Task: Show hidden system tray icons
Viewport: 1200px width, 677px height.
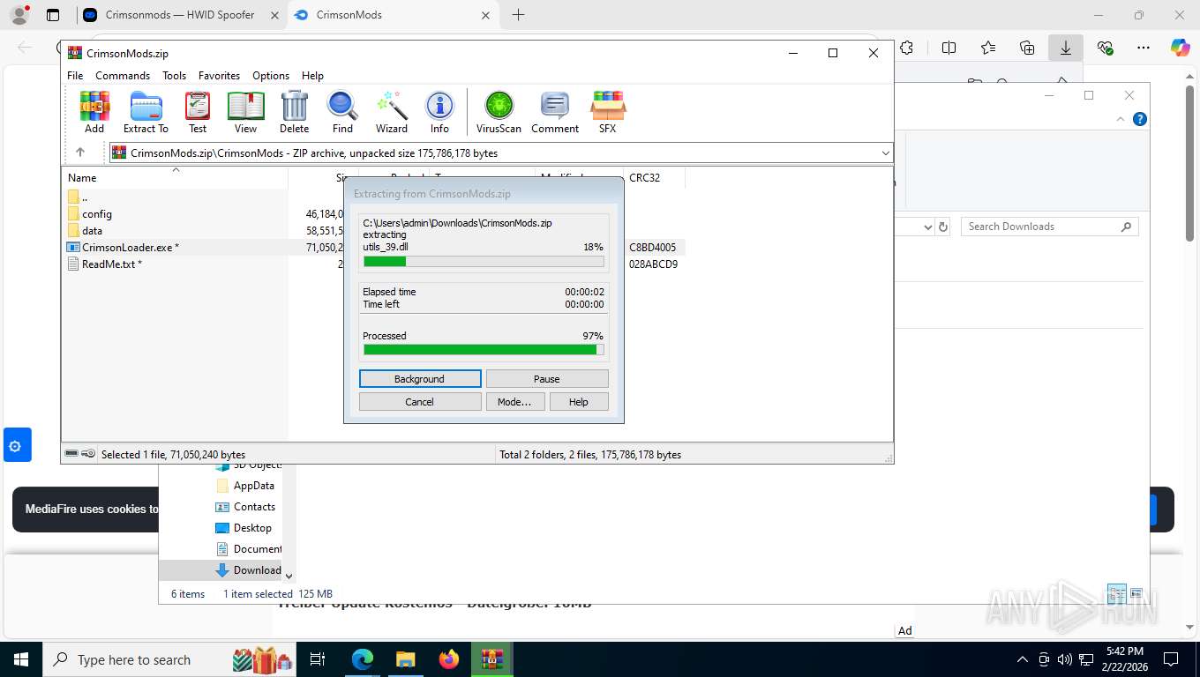Action: 1023,659
